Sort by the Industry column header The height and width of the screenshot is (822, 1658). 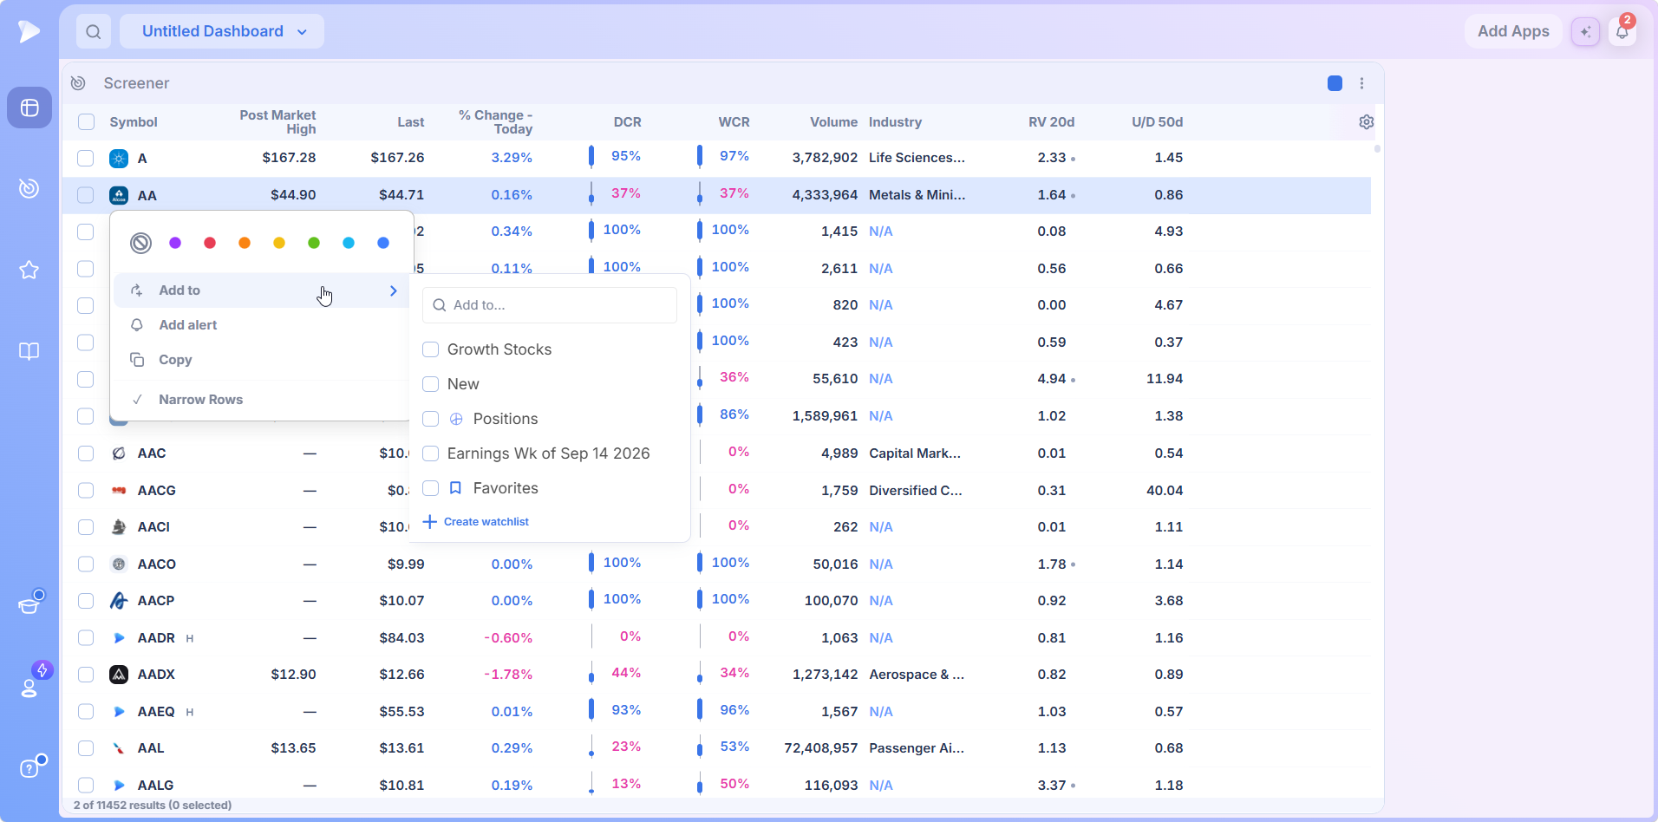[895, 122]
